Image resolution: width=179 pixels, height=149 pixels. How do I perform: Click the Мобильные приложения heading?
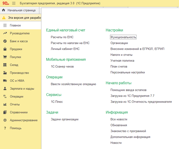[x=66, y=59]
